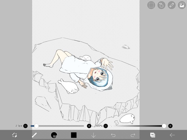Open the ruler tool menu
187x140 pixels.
172,5
